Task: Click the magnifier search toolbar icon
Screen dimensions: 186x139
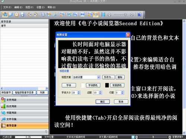Action: click(x=43, y=14)
